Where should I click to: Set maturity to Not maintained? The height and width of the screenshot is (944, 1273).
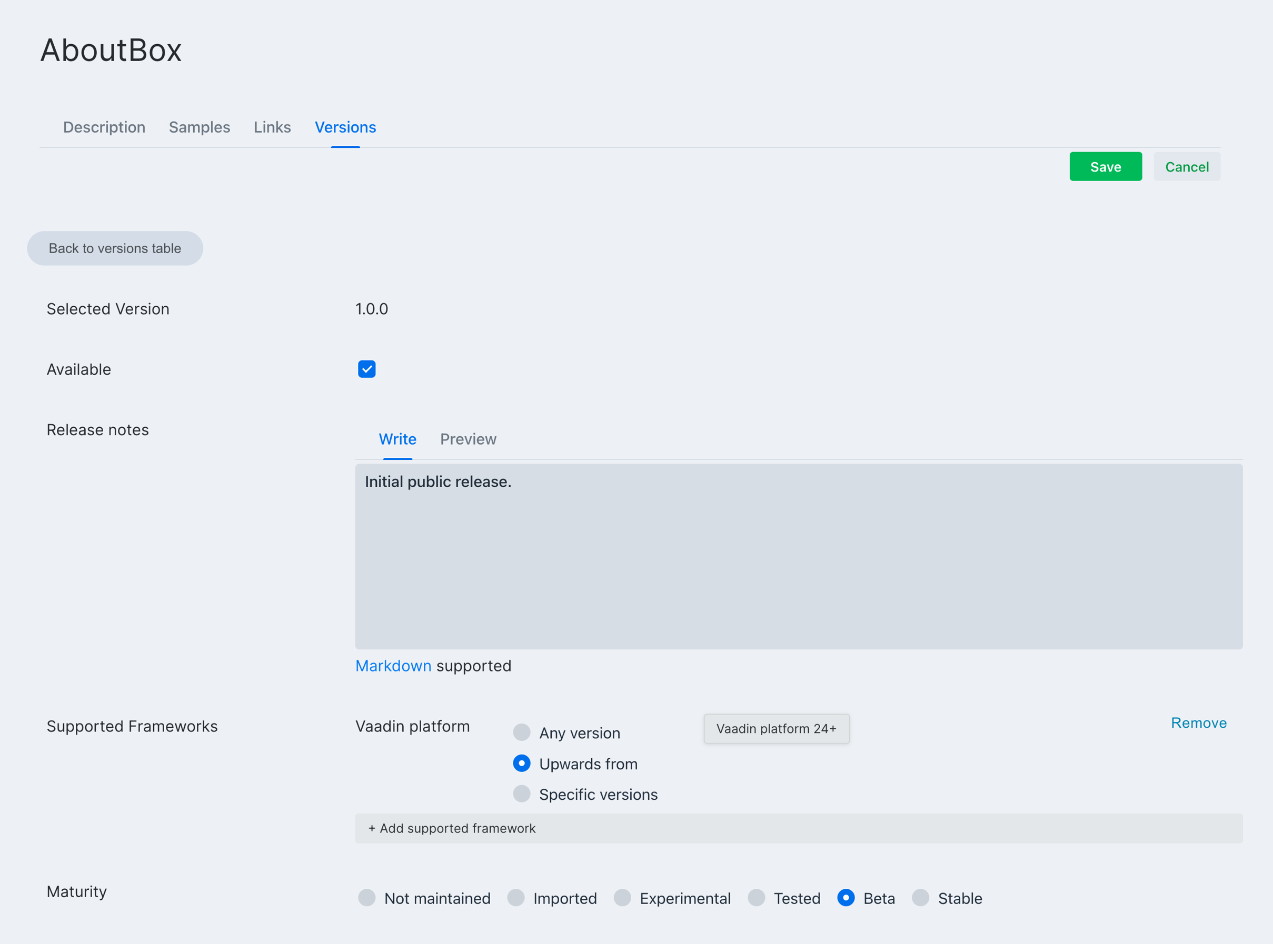coord(366,898)
